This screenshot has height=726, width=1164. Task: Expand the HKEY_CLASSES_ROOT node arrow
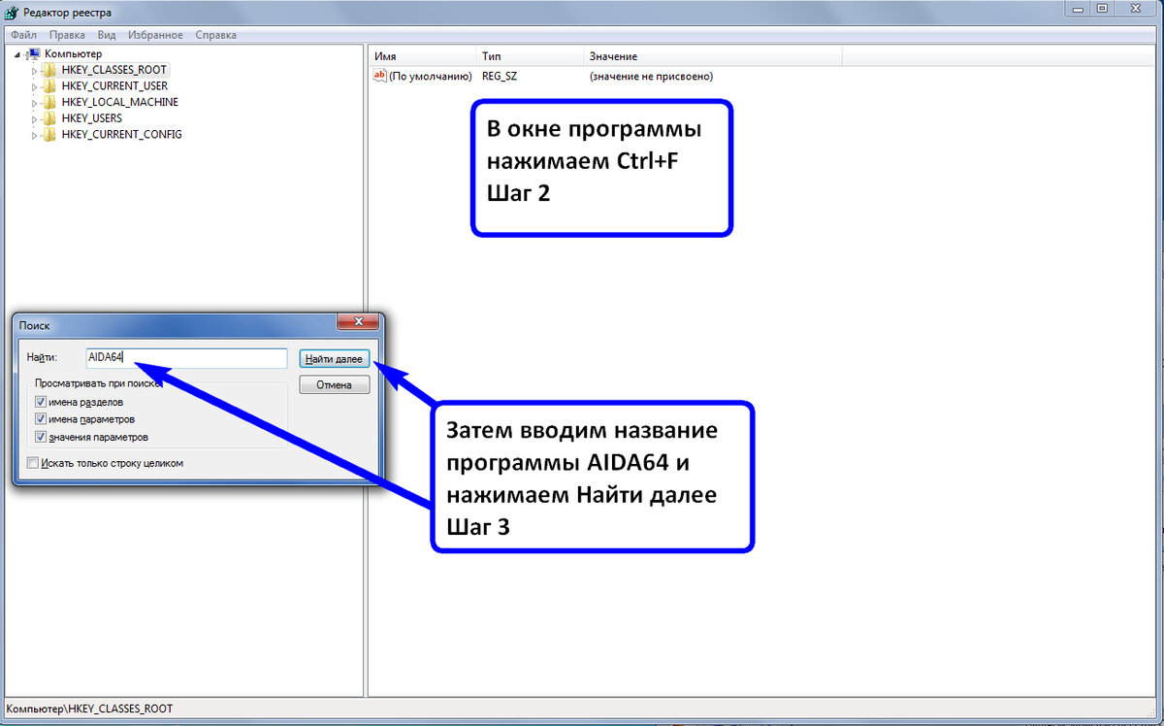tap(36, 71)
